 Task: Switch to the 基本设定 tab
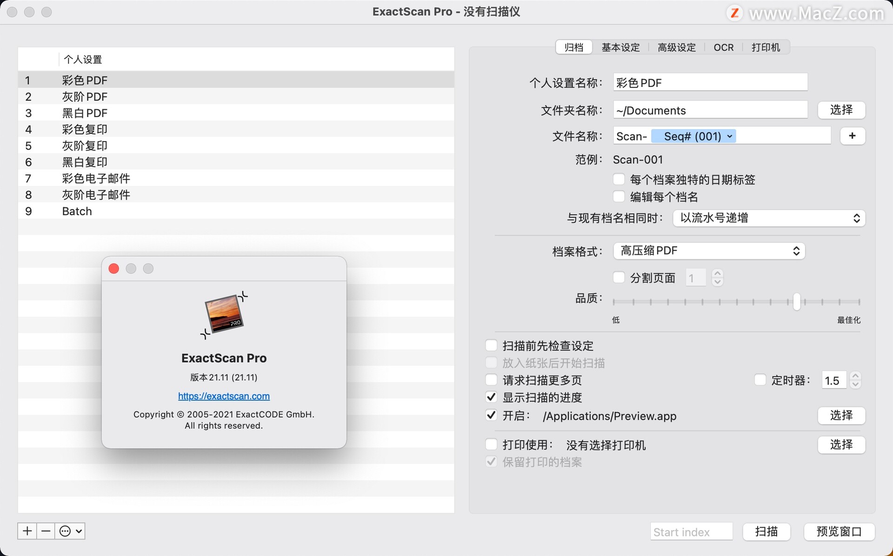(620, 47)
